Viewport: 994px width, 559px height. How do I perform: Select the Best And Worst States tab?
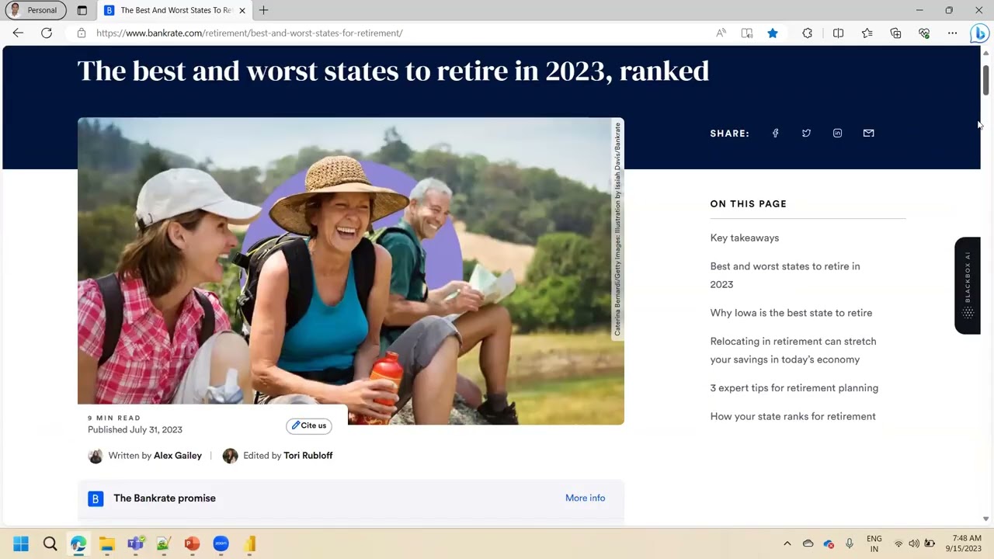[x=176, y=10]
